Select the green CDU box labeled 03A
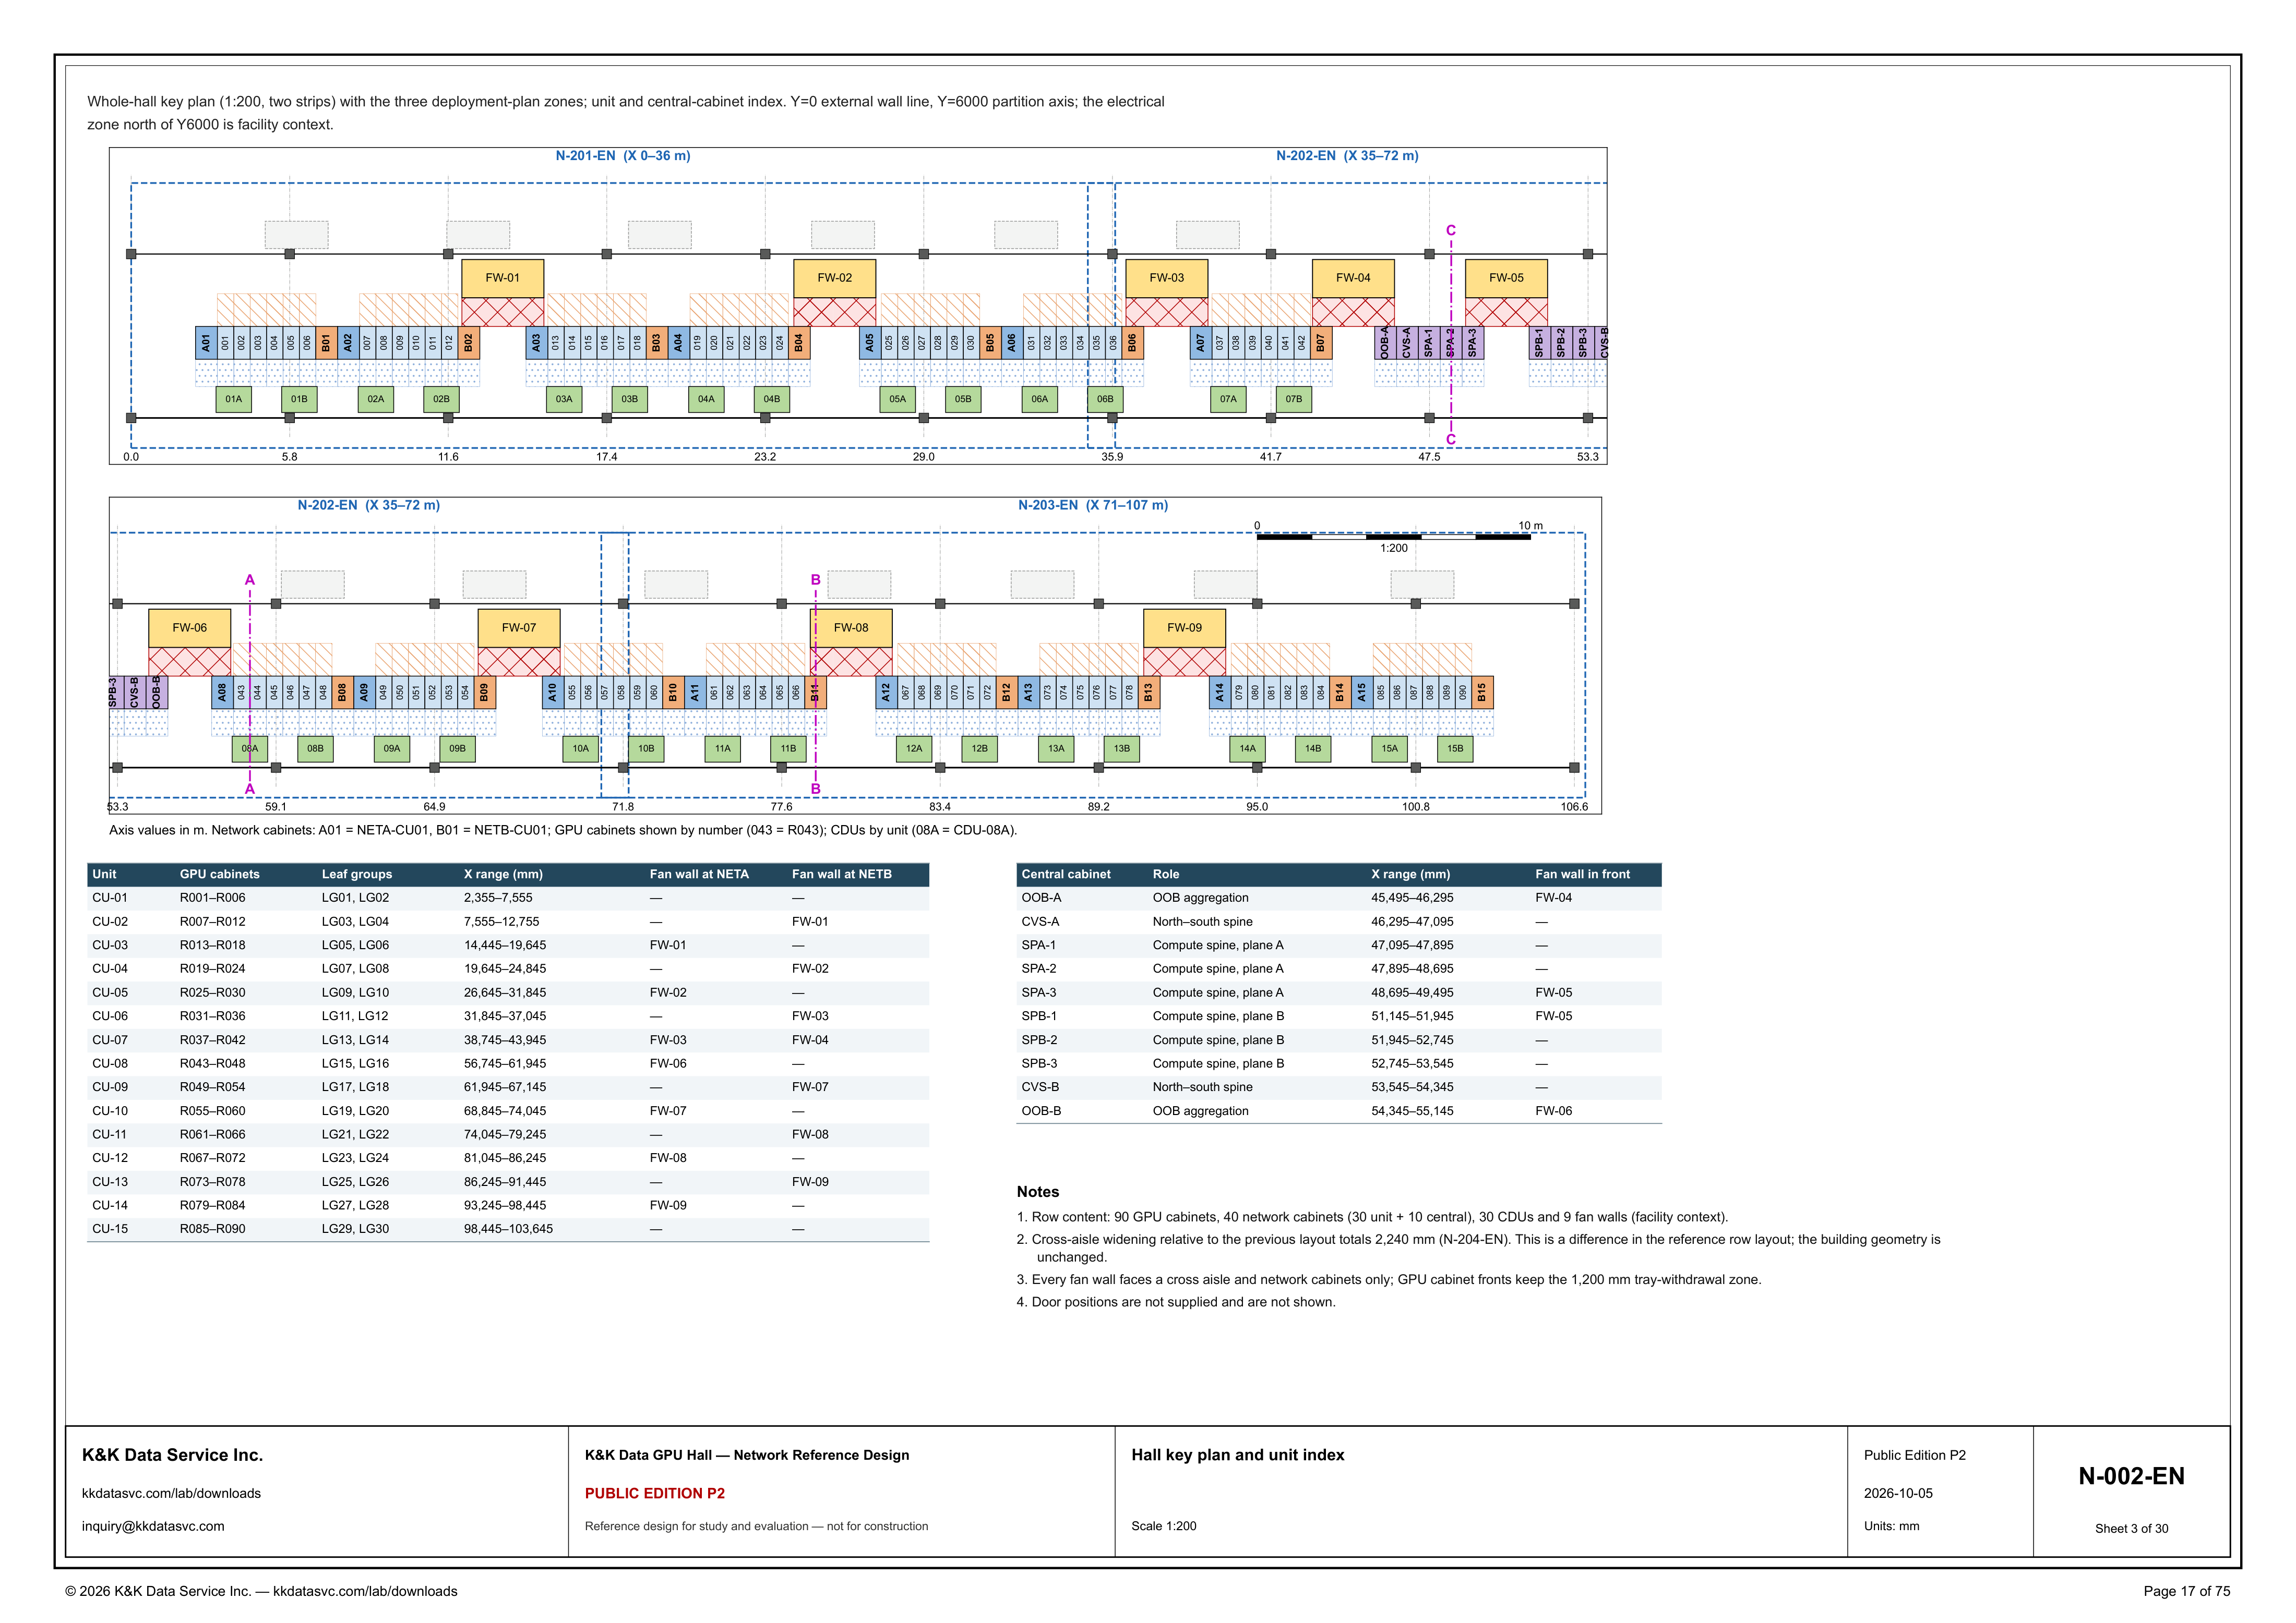The height and width of the screenshot is (1623, 2296). click(564, 399)
